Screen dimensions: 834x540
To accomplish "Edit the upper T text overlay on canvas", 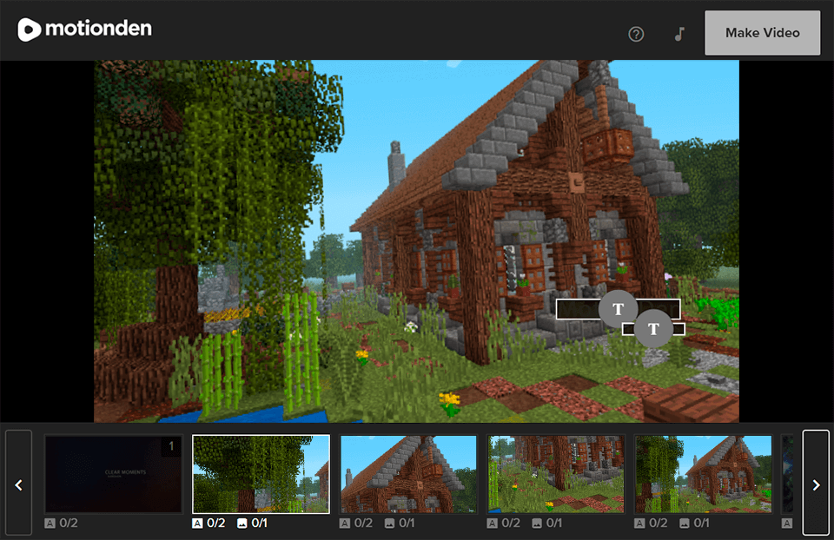I will coord(618,309).
